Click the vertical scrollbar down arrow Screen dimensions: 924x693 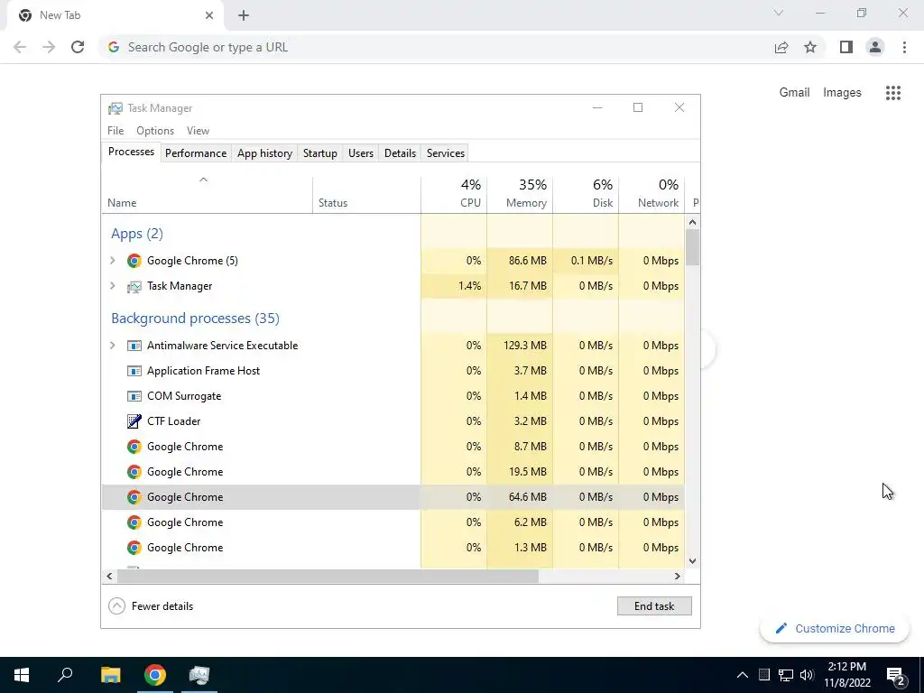pos(692,561)
